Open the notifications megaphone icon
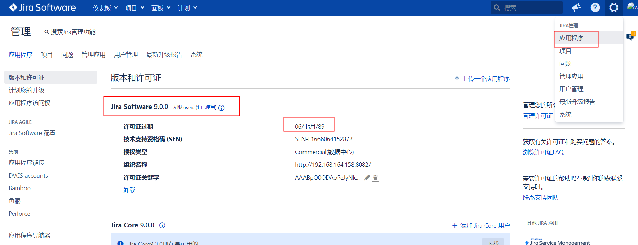The width and height of the screenshot is (638, 245). click(x=576, y=7)
